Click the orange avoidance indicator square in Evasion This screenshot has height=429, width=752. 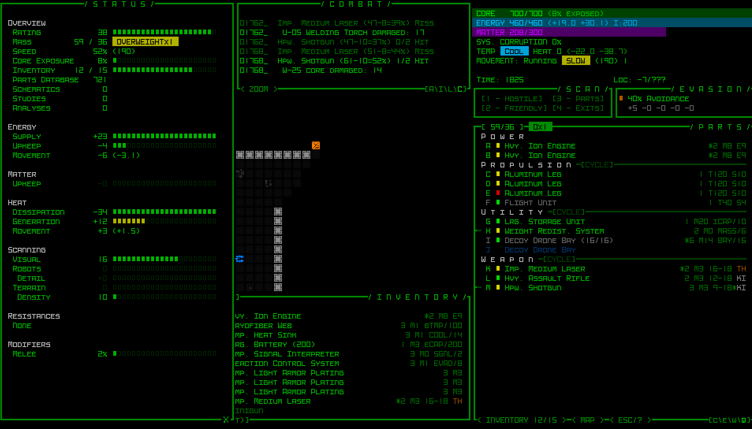[x=621, y=98]
